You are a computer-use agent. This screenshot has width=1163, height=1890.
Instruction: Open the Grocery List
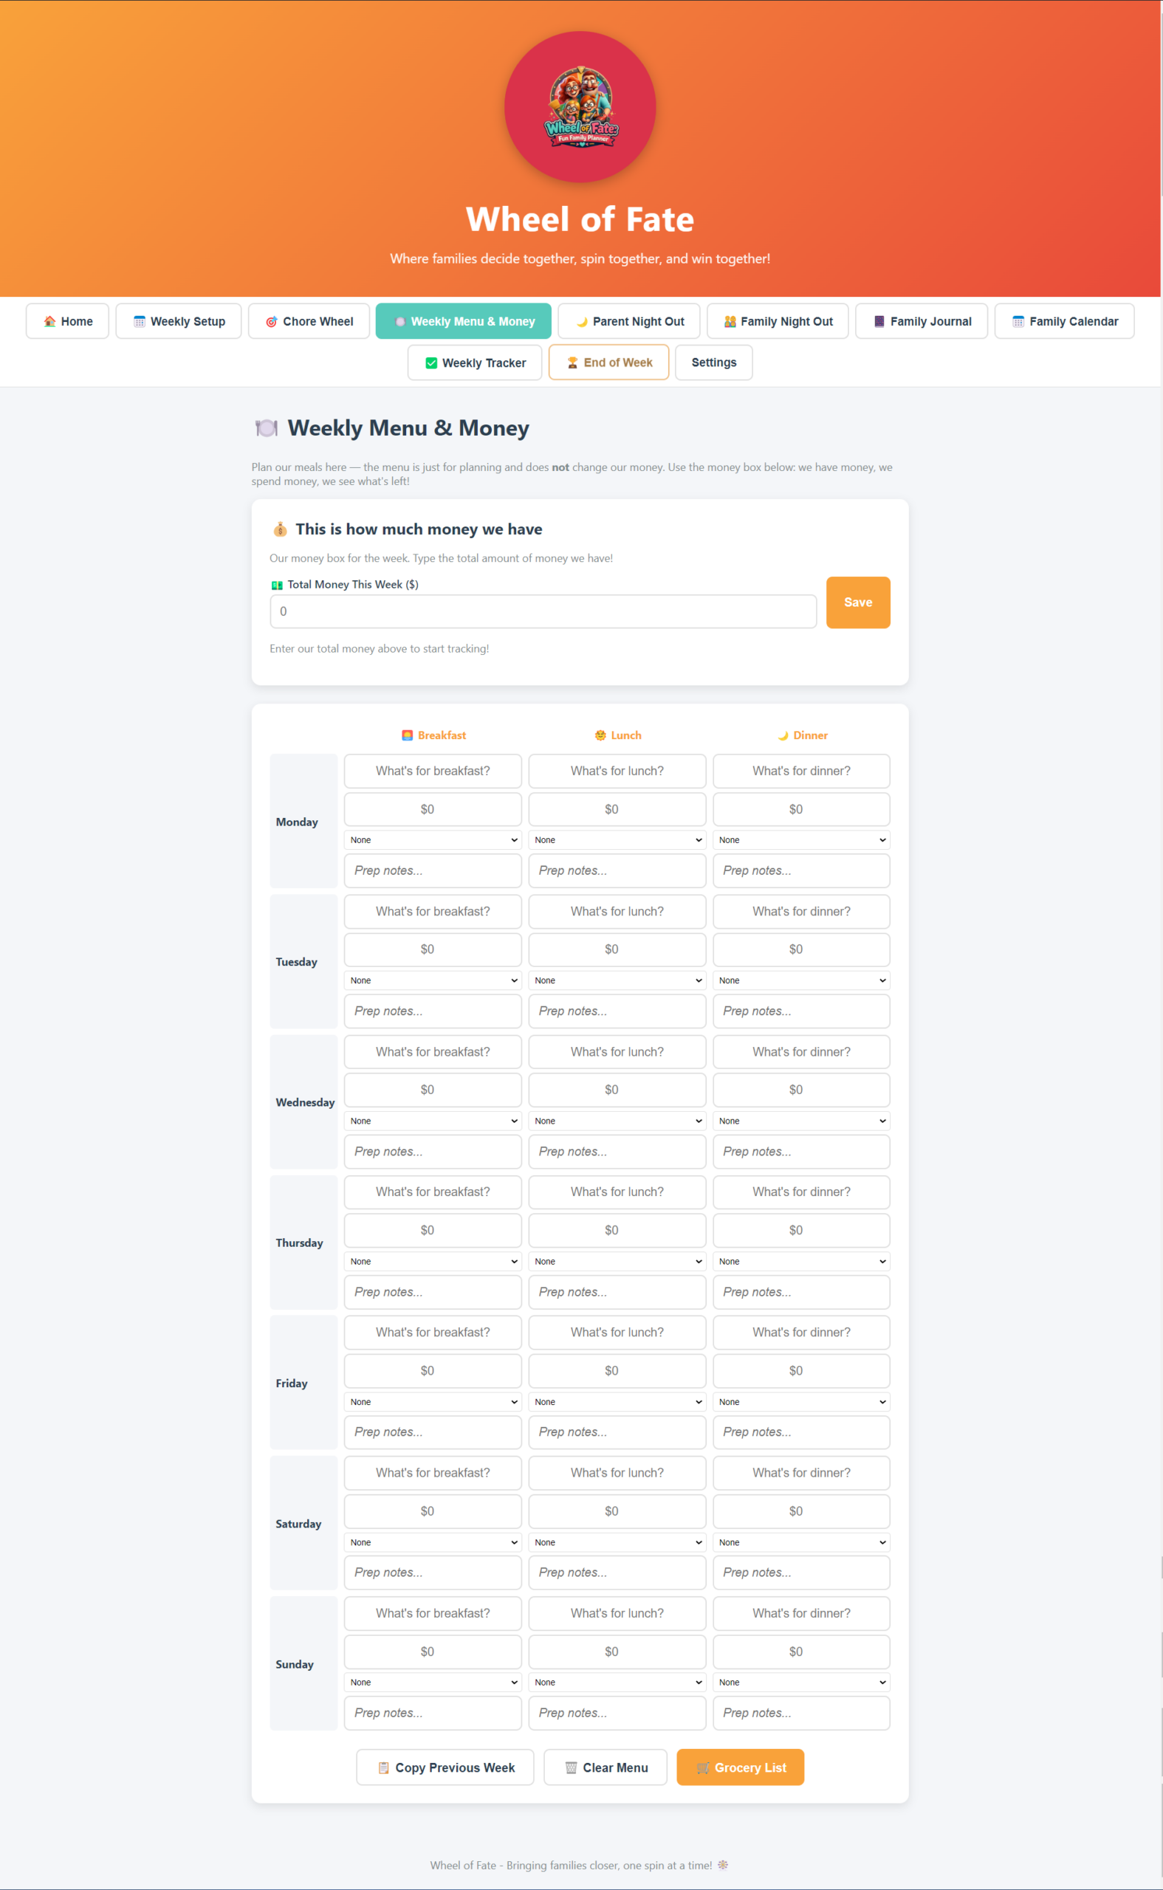pos(741,1767)
